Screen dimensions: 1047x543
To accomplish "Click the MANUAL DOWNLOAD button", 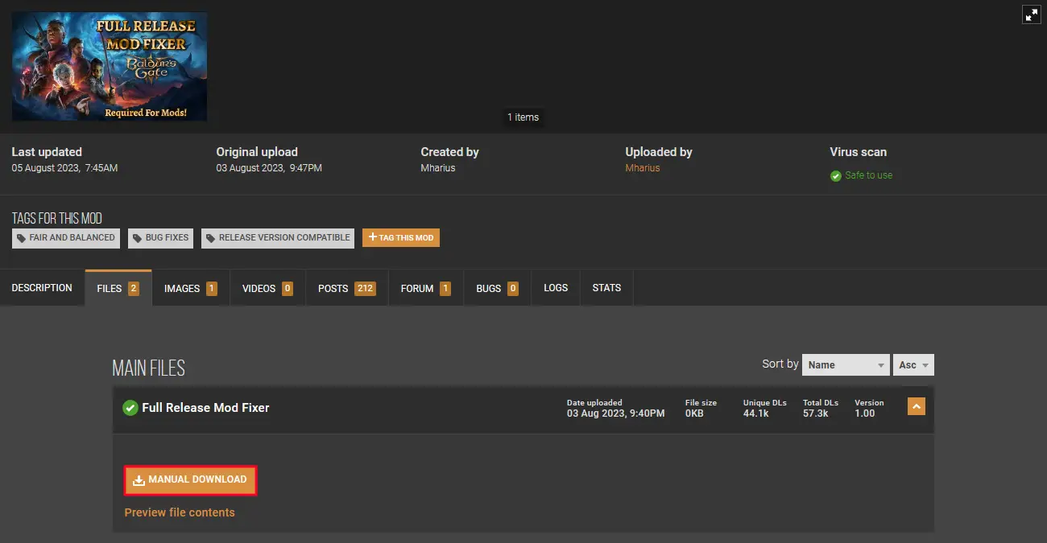I will [190, 479].
